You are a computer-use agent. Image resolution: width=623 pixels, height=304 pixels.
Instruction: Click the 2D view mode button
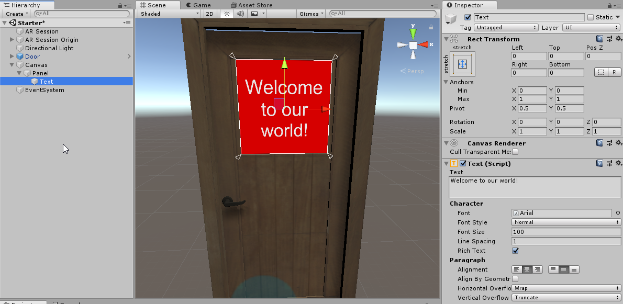point(209,14)
